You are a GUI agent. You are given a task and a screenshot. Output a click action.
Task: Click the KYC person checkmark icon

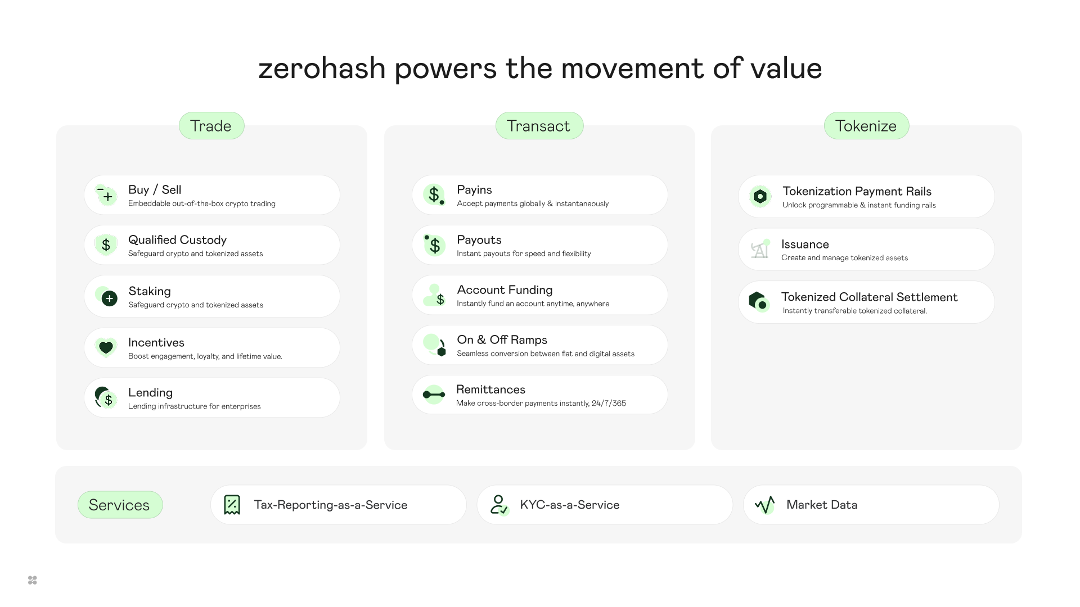click(x=499, y=505)
